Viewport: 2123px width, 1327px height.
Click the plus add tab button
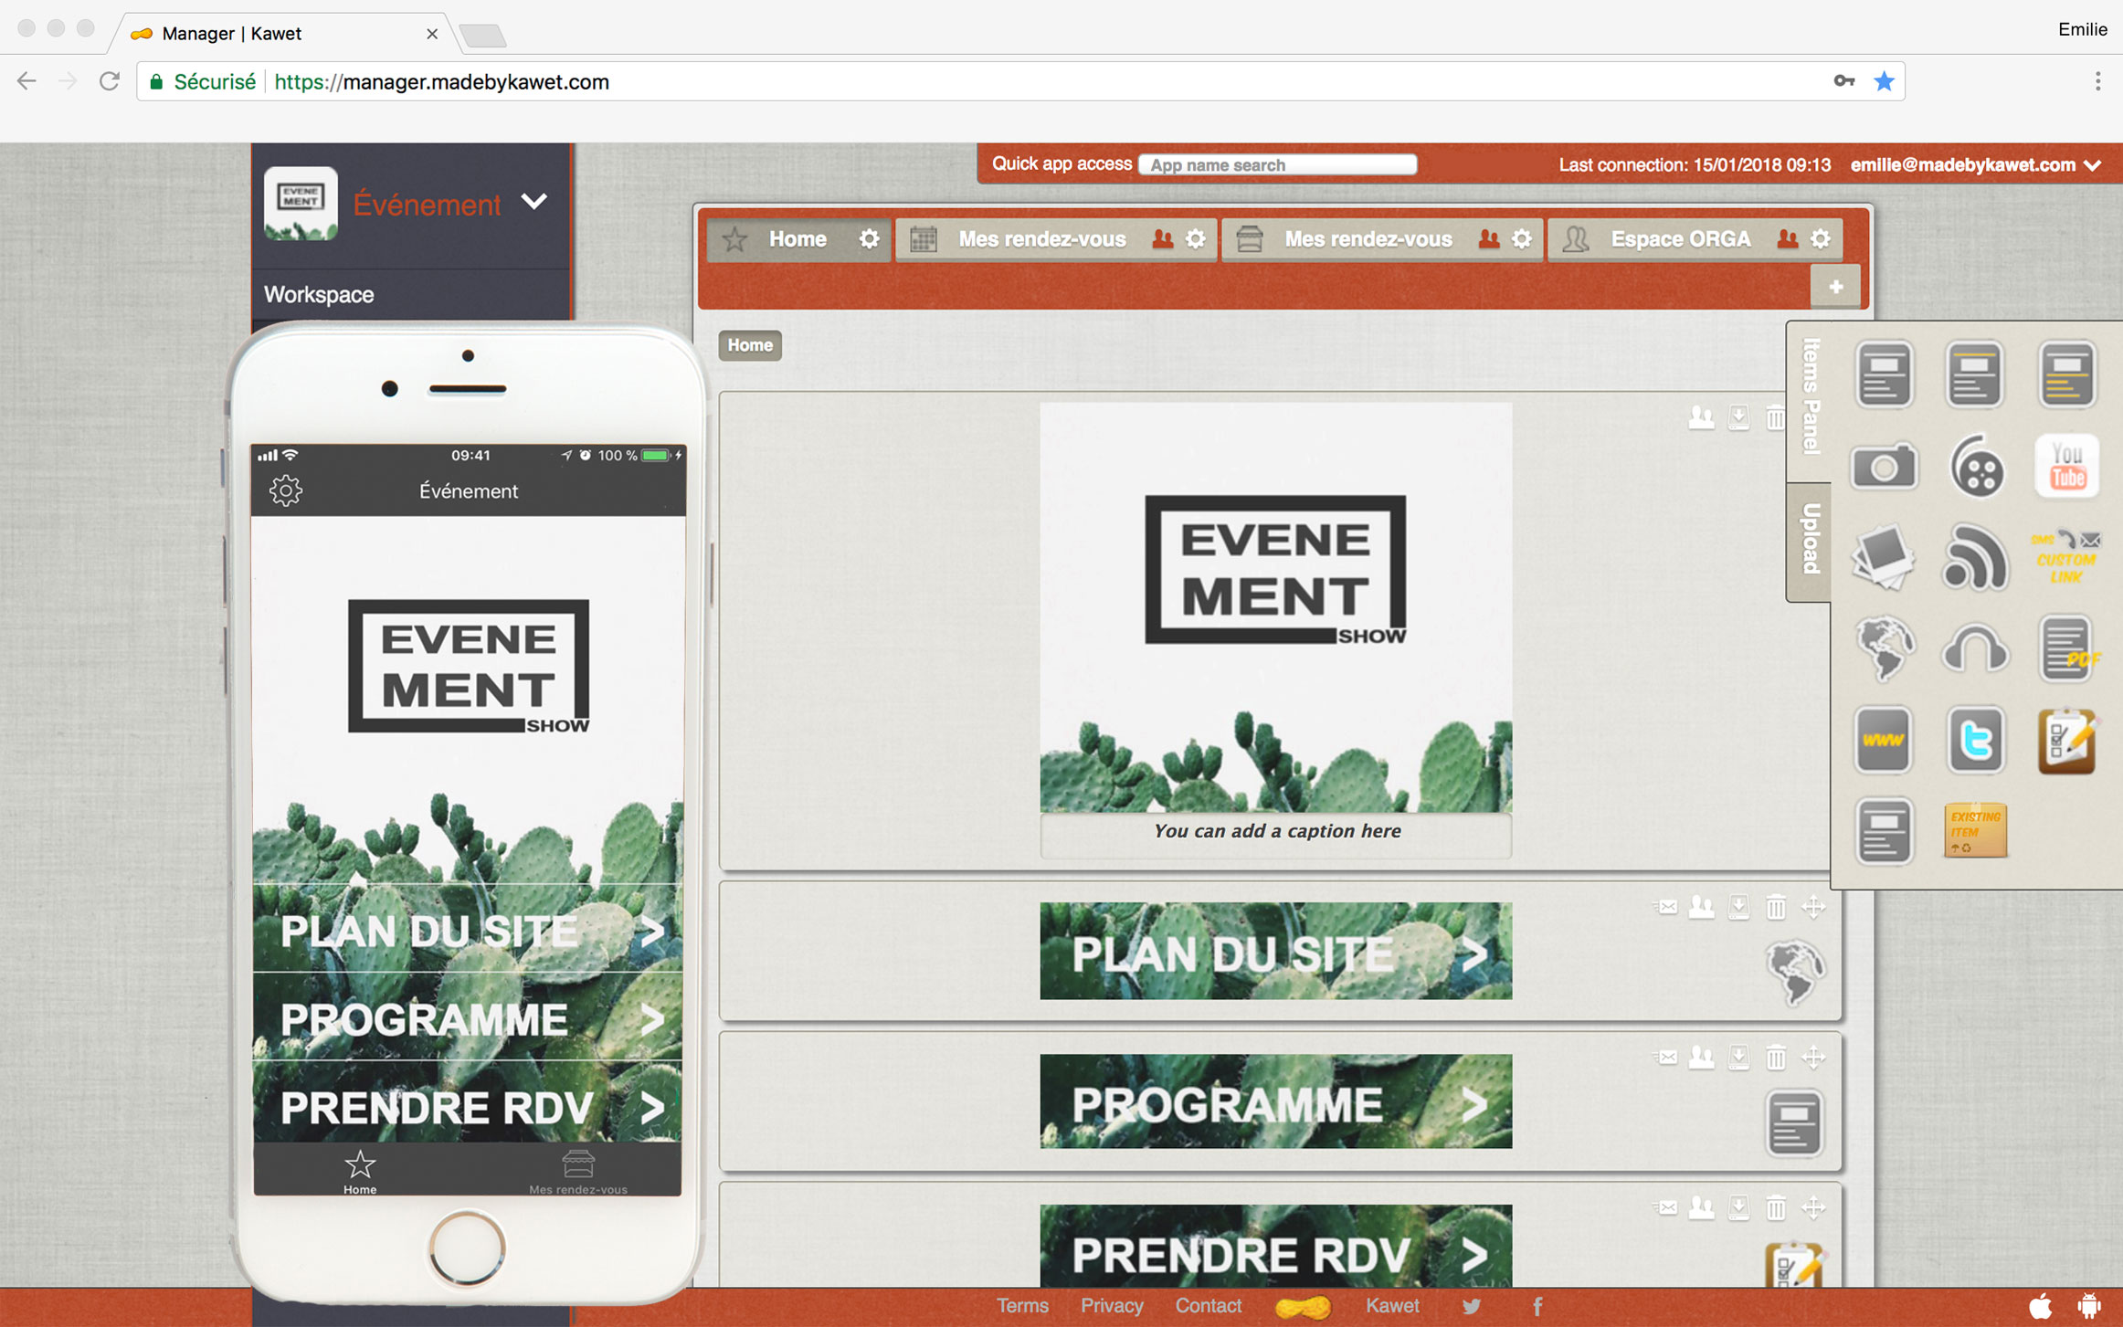click(1835, 287)
